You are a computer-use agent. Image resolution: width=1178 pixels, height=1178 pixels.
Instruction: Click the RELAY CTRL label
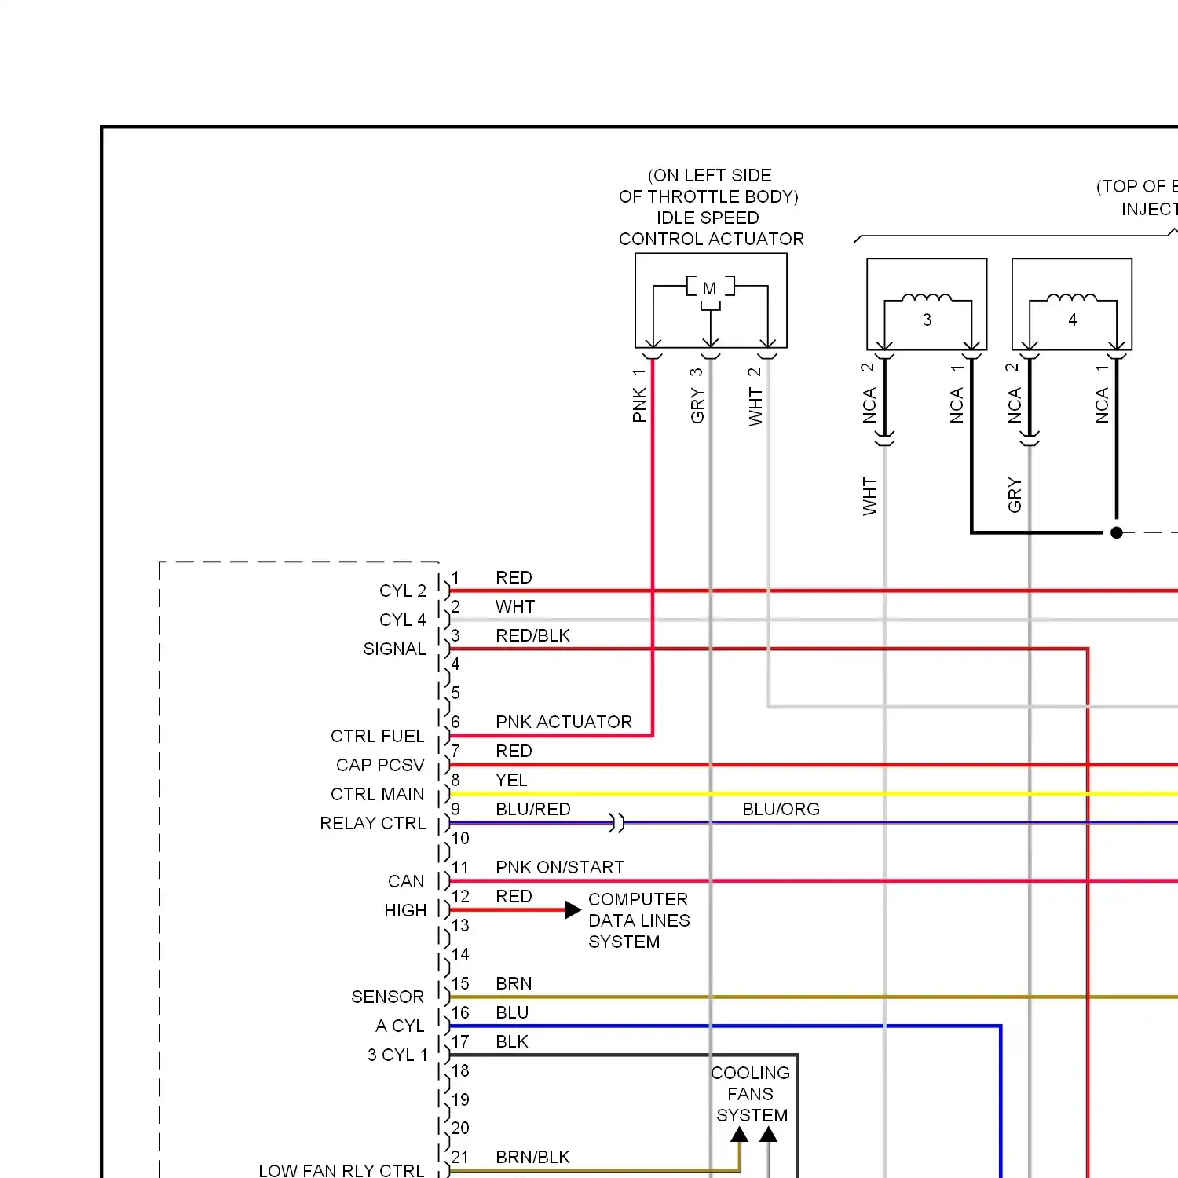click(x=372, y=823)
